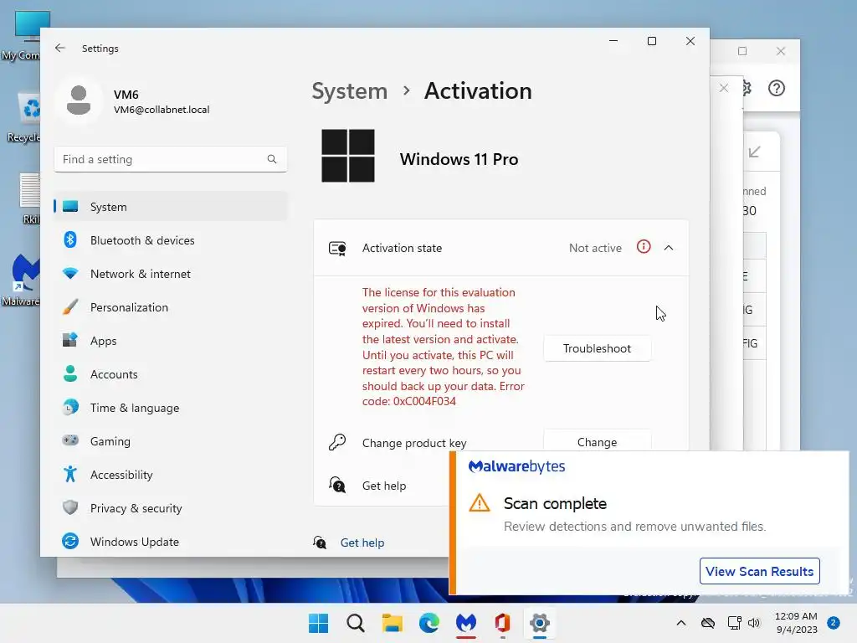Click the Activation state certificate icon
Viewport: 857px width, 643px height.
coord(337,248)
